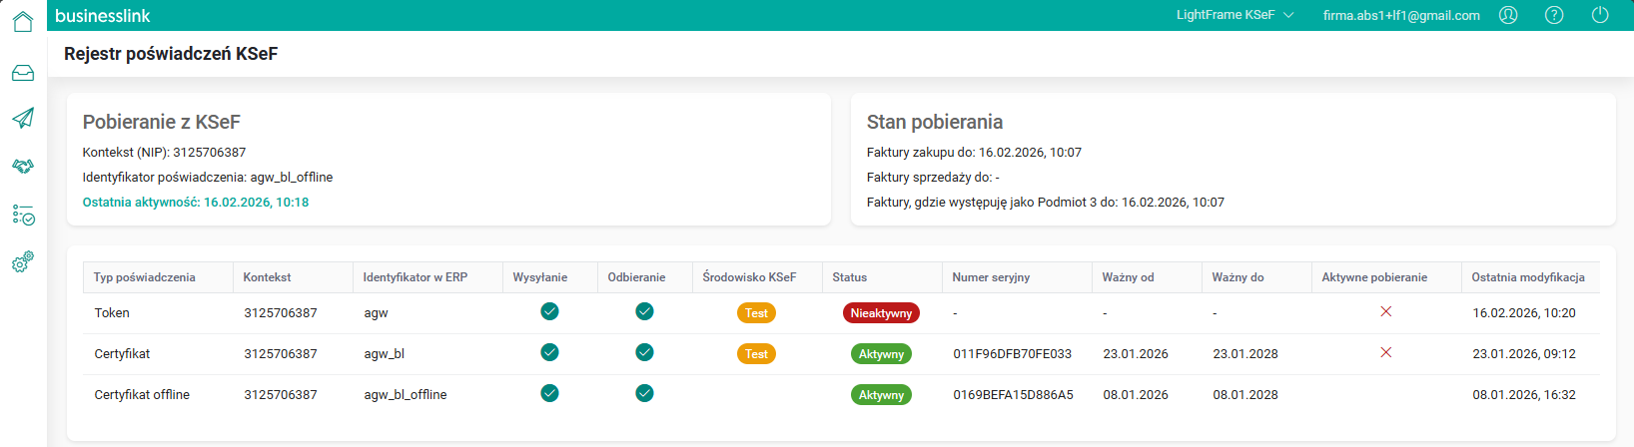
Task: Click Ważny do date 08.01.2028
Action: pyautogui.click(x=1245, y=395)
